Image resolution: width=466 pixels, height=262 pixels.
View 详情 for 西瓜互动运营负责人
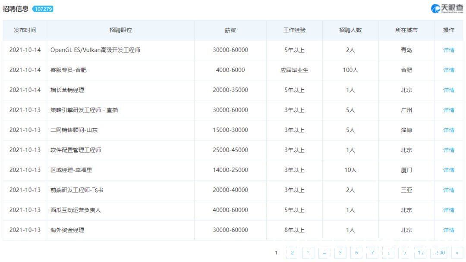pos(448,210)
